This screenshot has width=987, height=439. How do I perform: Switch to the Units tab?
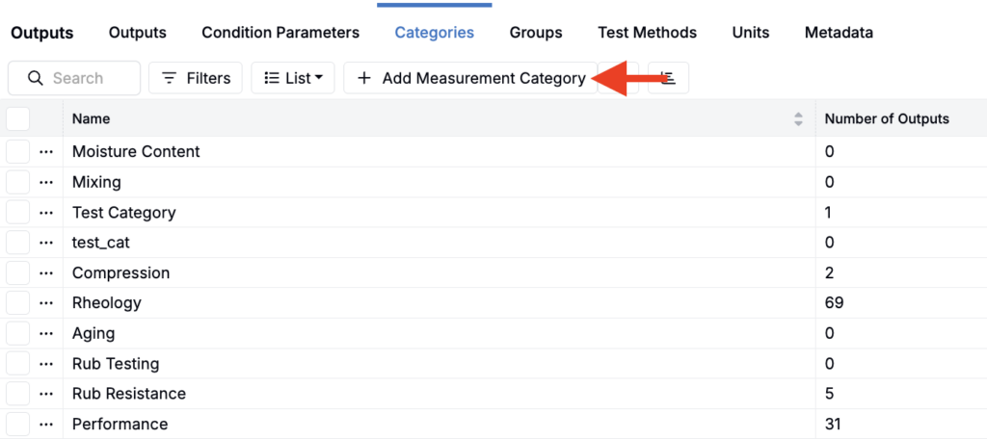(750, 33)
